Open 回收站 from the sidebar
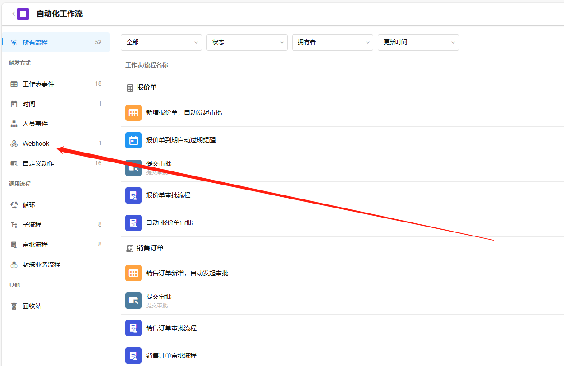 tap(32, 306)
